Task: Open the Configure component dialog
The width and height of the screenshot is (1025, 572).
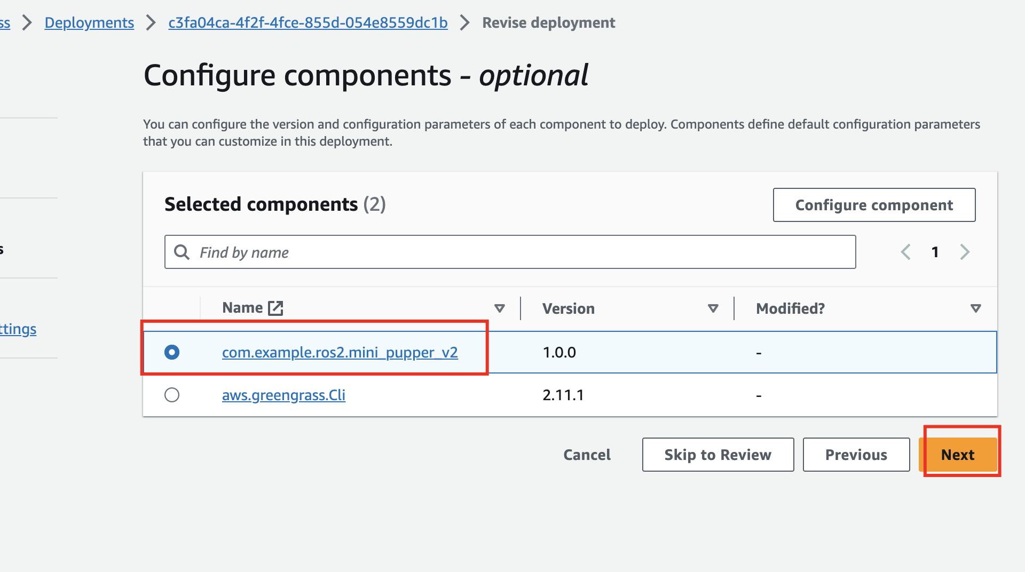Action: click(874, 205)
